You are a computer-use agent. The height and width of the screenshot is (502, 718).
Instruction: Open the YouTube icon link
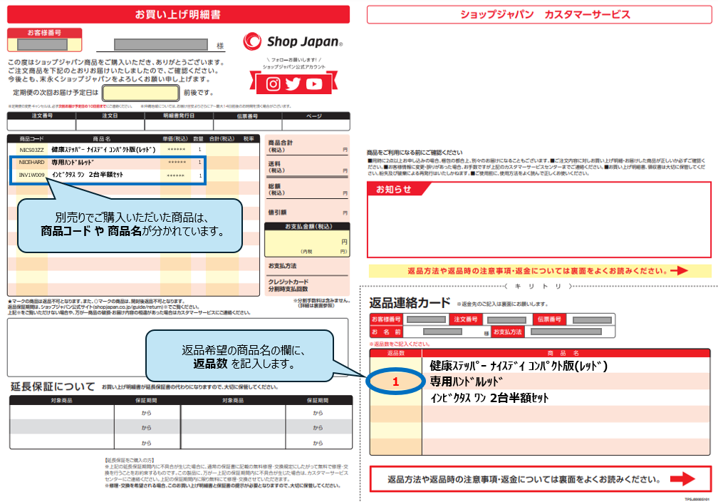tap(314, 84)
